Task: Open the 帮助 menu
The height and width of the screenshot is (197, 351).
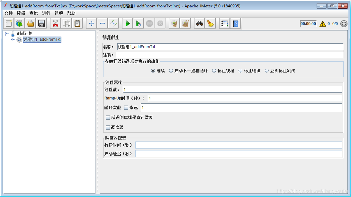Action: [71, 13]
